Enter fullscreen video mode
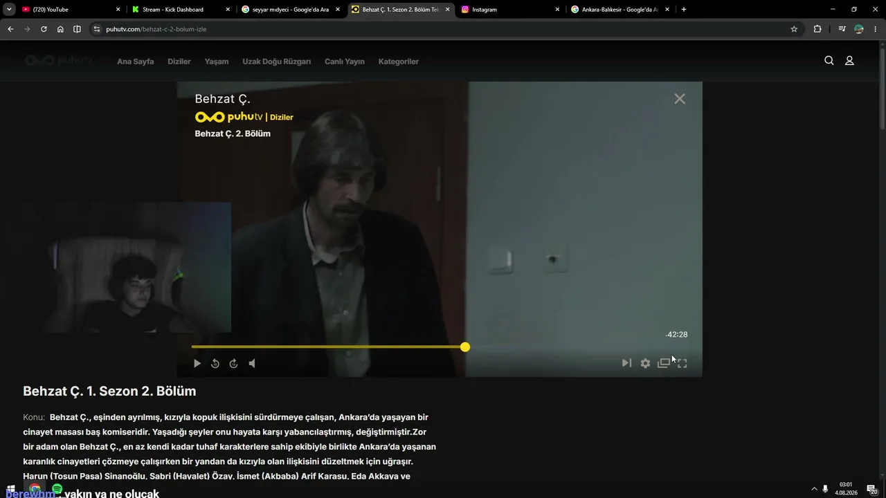The height and width of the screenshot is (498, 886). 682,363
